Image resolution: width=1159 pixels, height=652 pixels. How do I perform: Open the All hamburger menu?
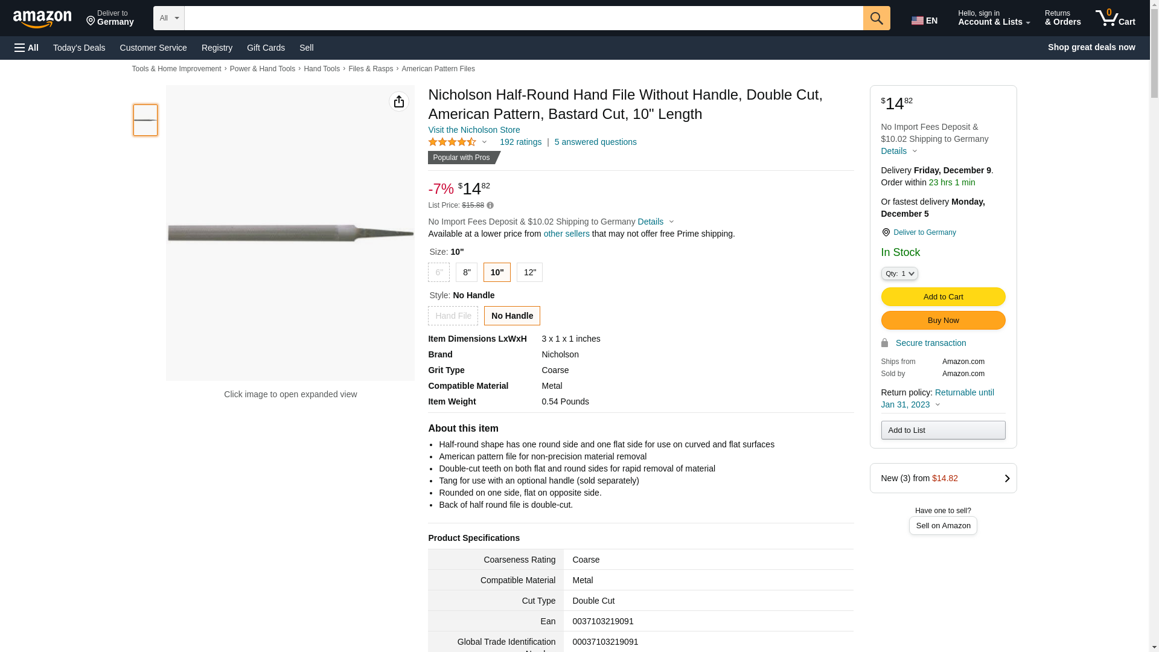27,48
